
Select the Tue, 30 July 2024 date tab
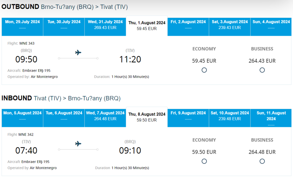(64, 25)
